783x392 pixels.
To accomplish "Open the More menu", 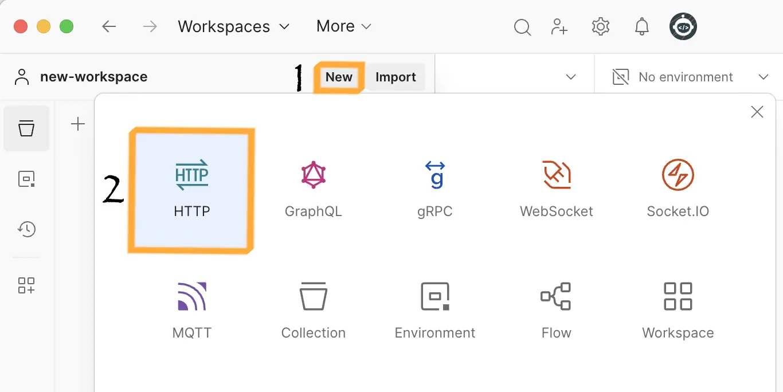I will 343,26.
